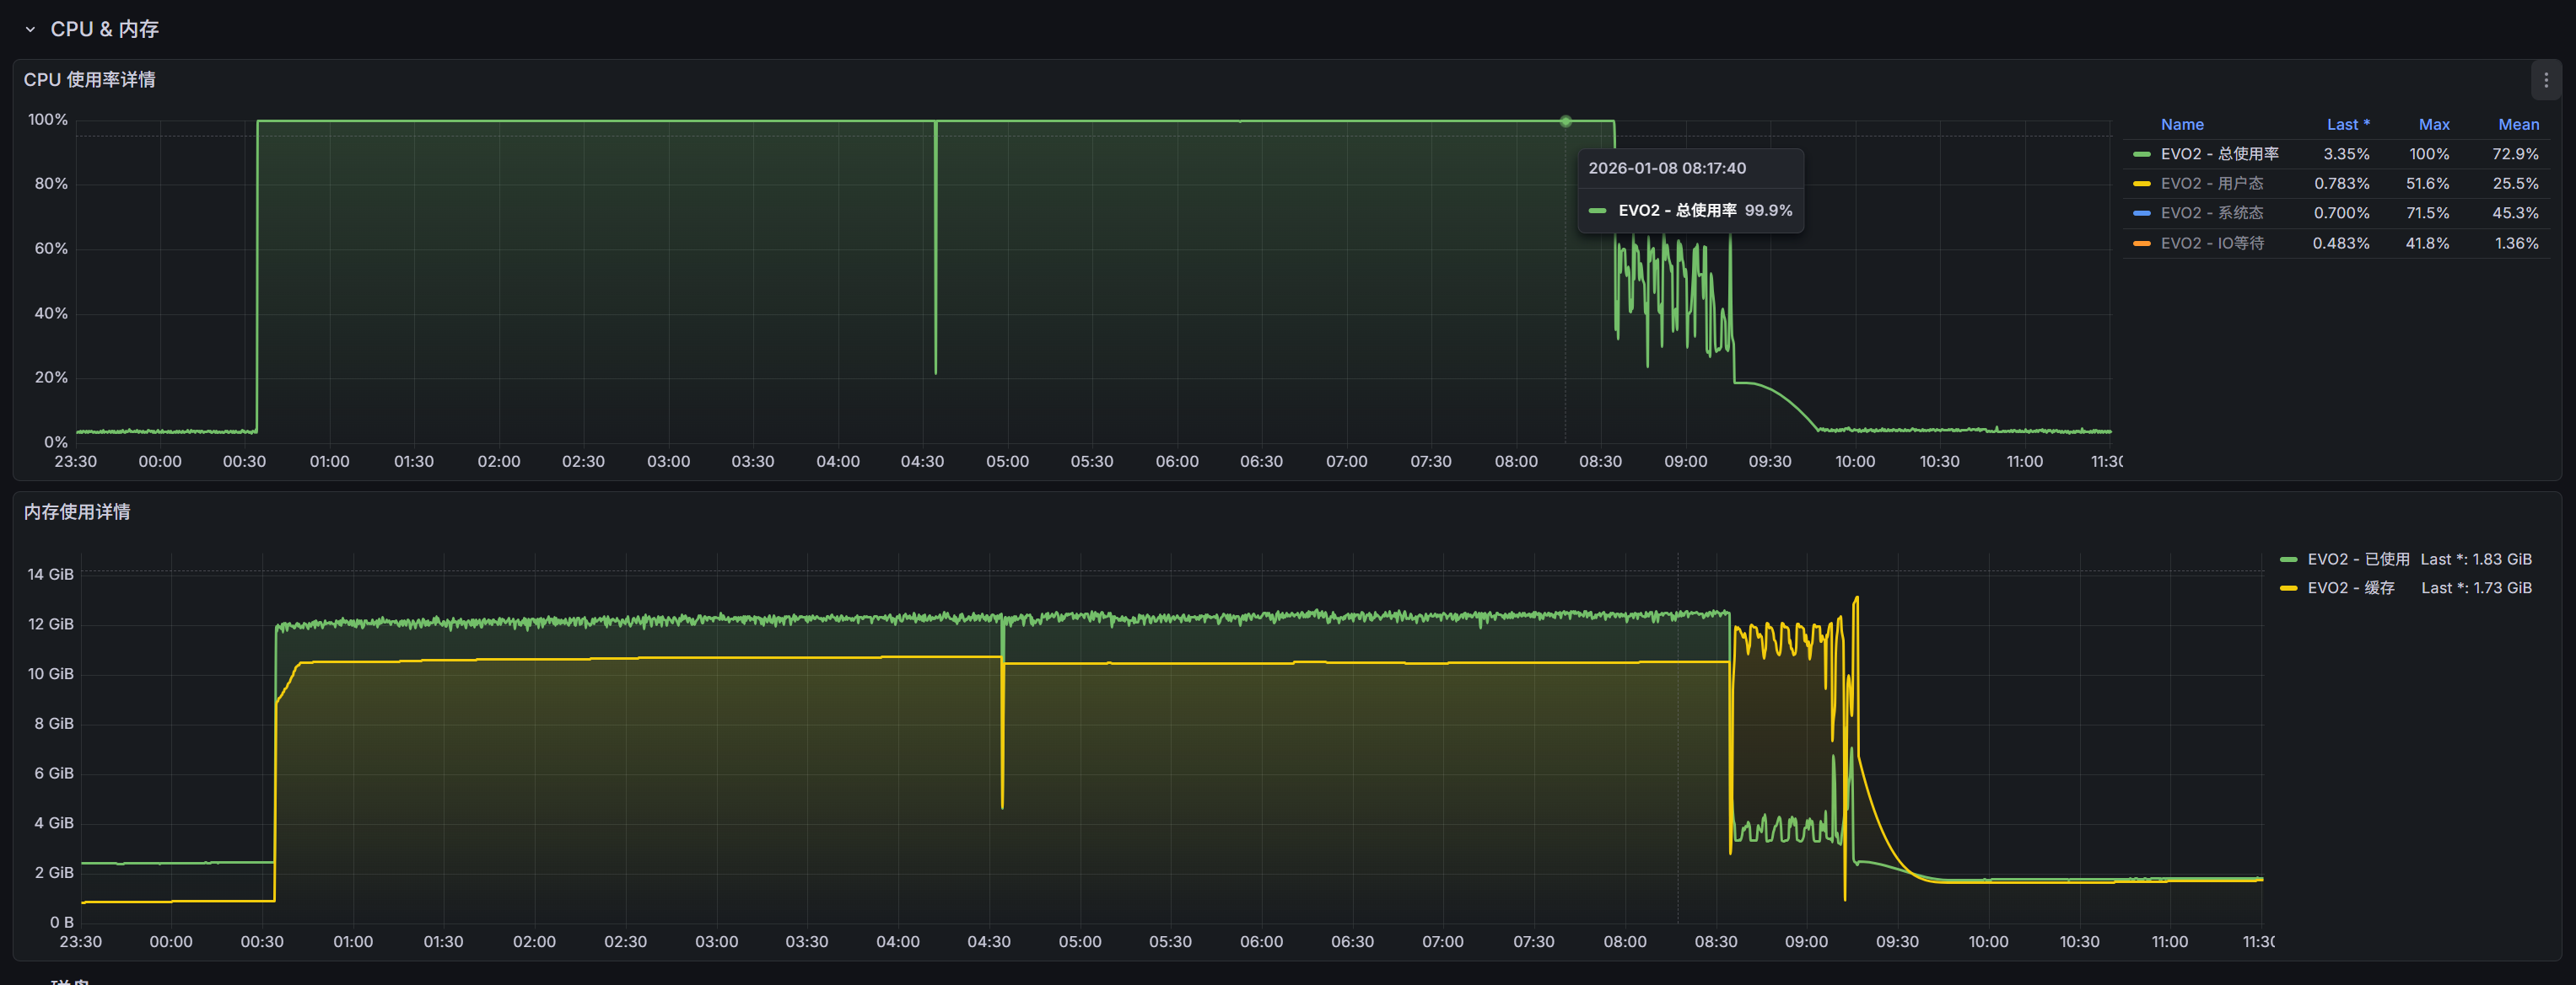Toggle EVO2 - 用户态 series in legend
Viewport: 2576px width, 985px height.
(2211, 184)
